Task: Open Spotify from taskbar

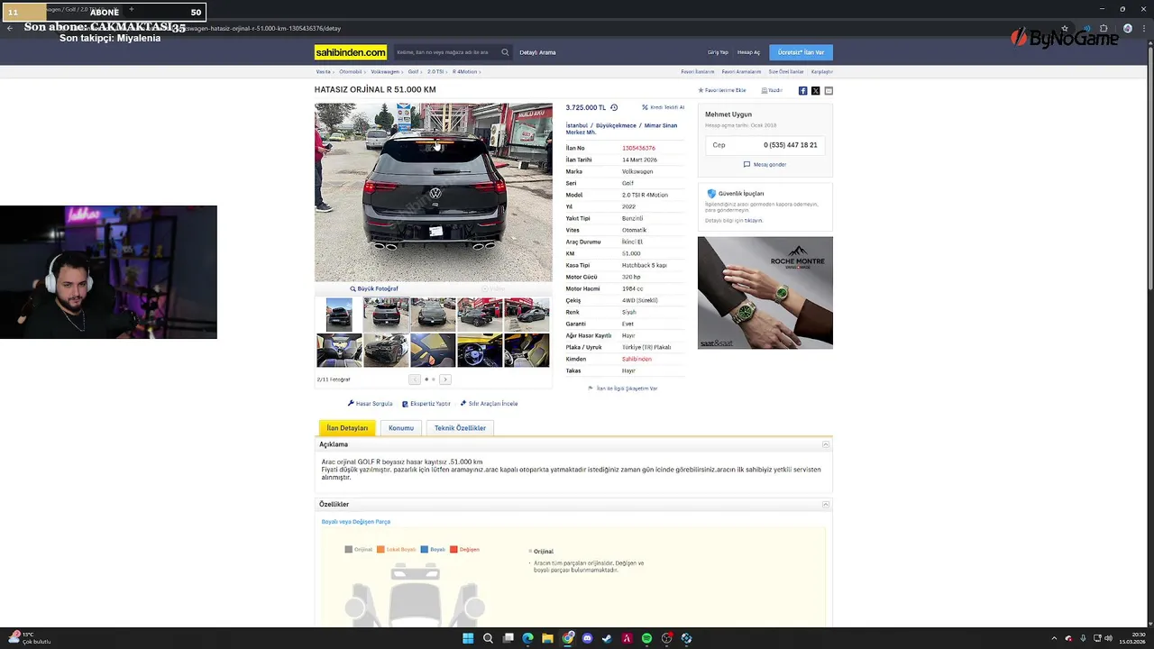Action: tap(646, 638)
